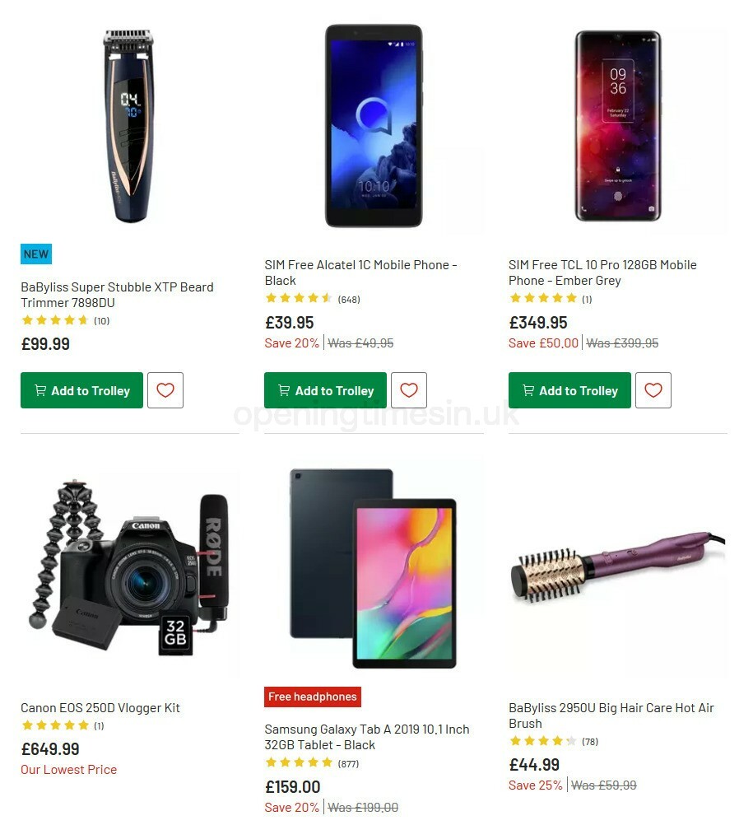The height and width of the screenshot is (825, 753).
Task: Open the Samsung Galaxy Tab A product page
Action: coord(367,737)
